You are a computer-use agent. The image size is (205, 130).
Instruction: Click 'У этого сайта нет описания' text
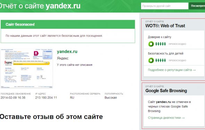coord(74,65)
